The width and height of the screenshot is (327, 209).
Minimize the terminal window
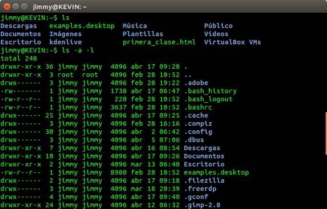15,7
